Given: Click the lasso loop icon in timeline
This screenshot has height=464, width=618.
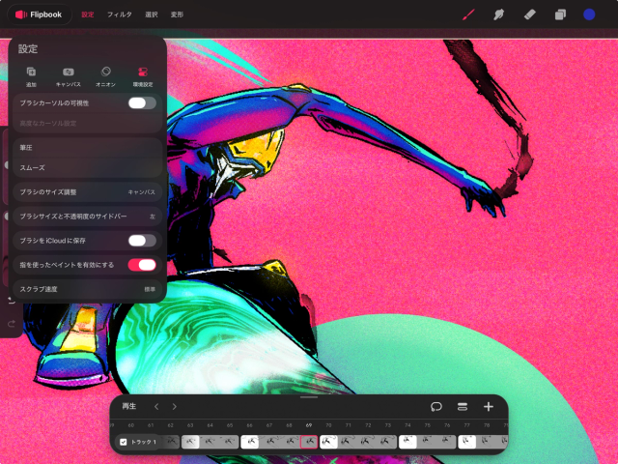Looking at the screenshot, I should point(436,407).
